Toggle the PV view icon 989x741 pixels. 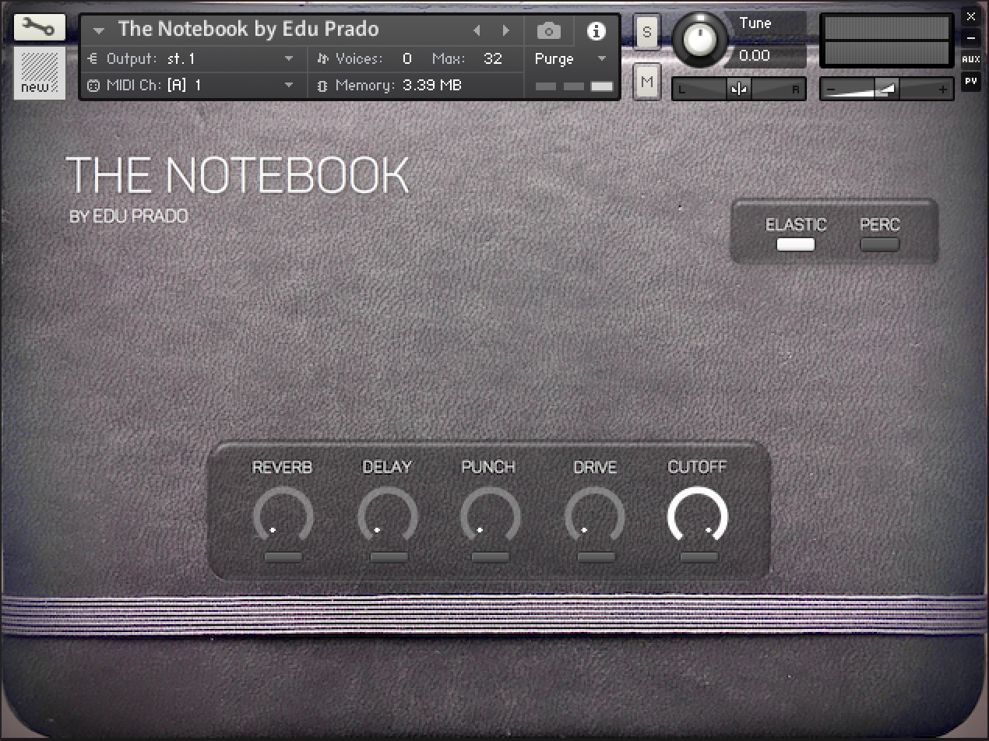pyautogui.click(x=970, y=80)
